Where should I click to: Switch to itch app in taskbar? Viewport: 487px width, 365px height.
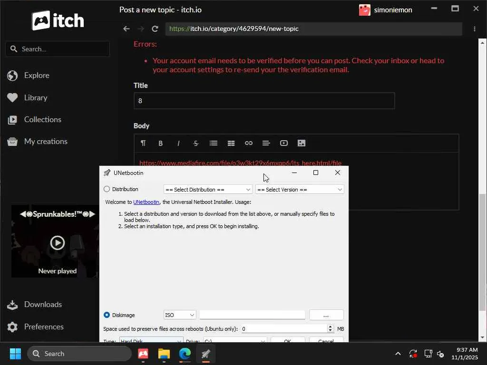143,354
